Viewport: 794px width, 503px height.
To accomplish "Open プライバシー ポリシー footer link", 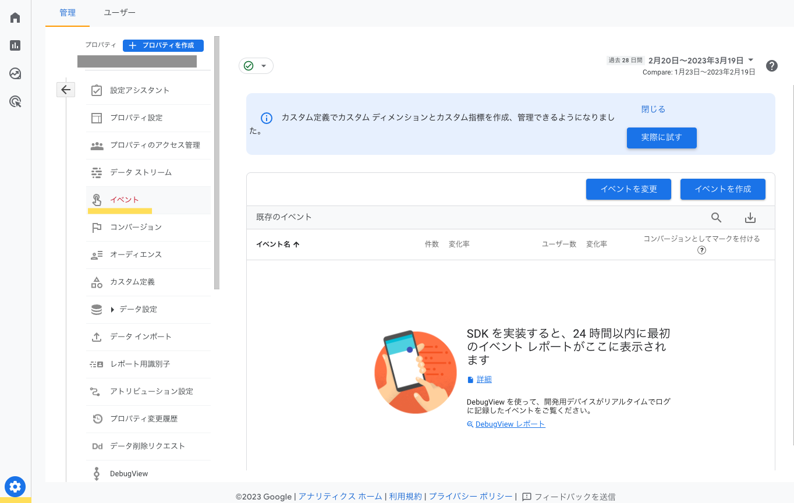I will 471,497.
